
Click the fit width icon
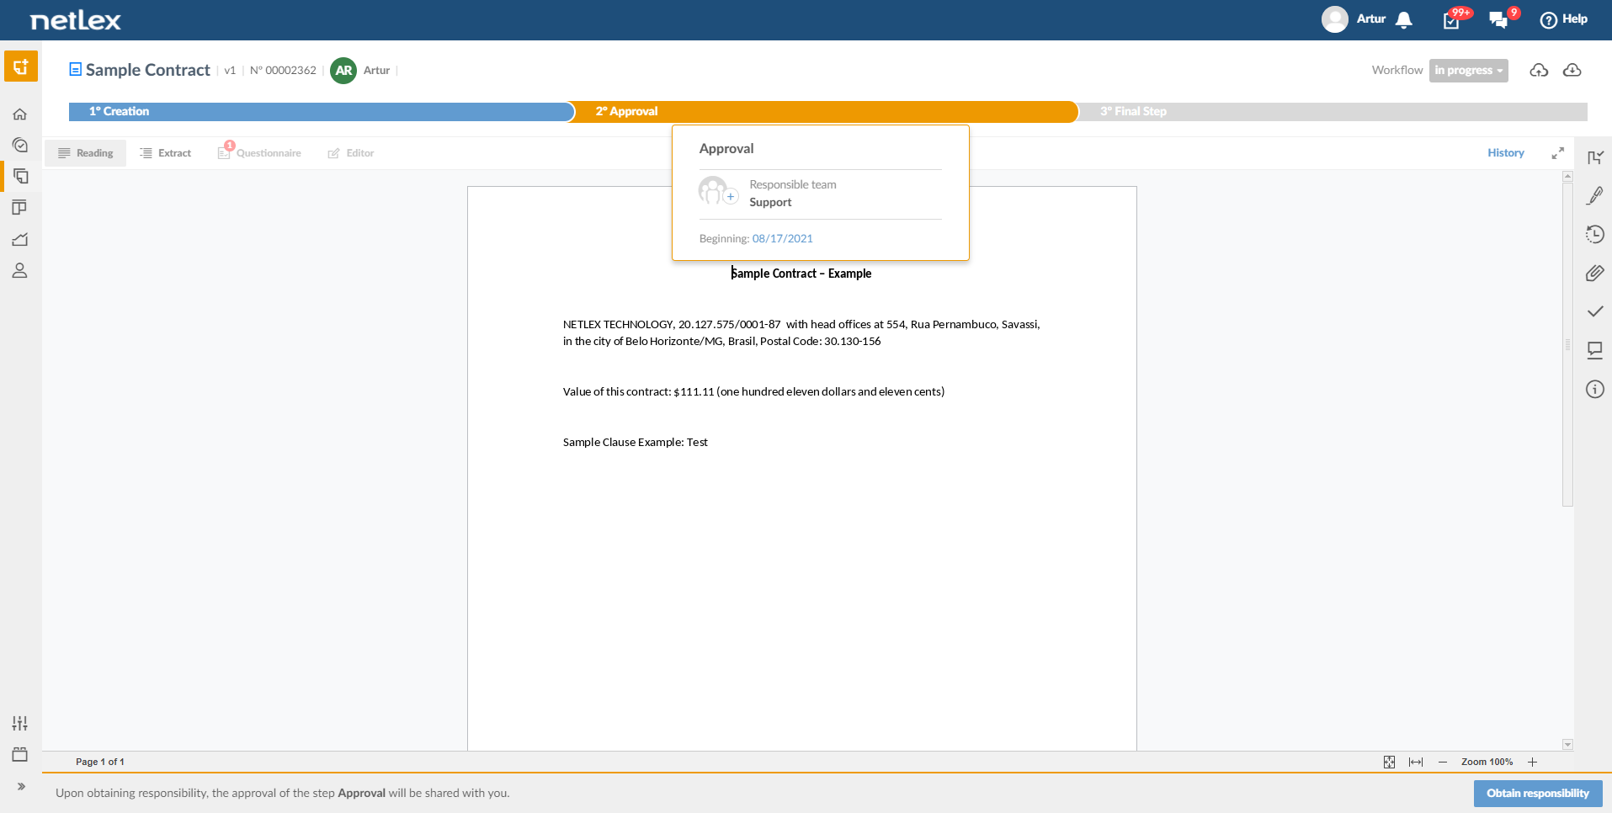[1416, 762]
